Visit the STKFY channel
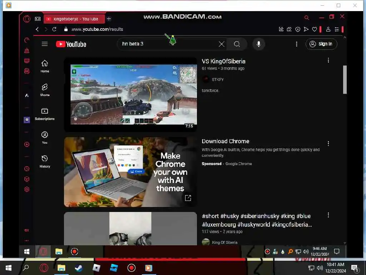Image resolution: width=366 pixels, height=275 pixels. point(218,80)
